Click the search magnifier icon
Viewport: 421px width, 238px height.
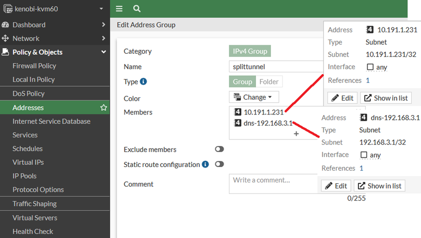tap(137, 9)
